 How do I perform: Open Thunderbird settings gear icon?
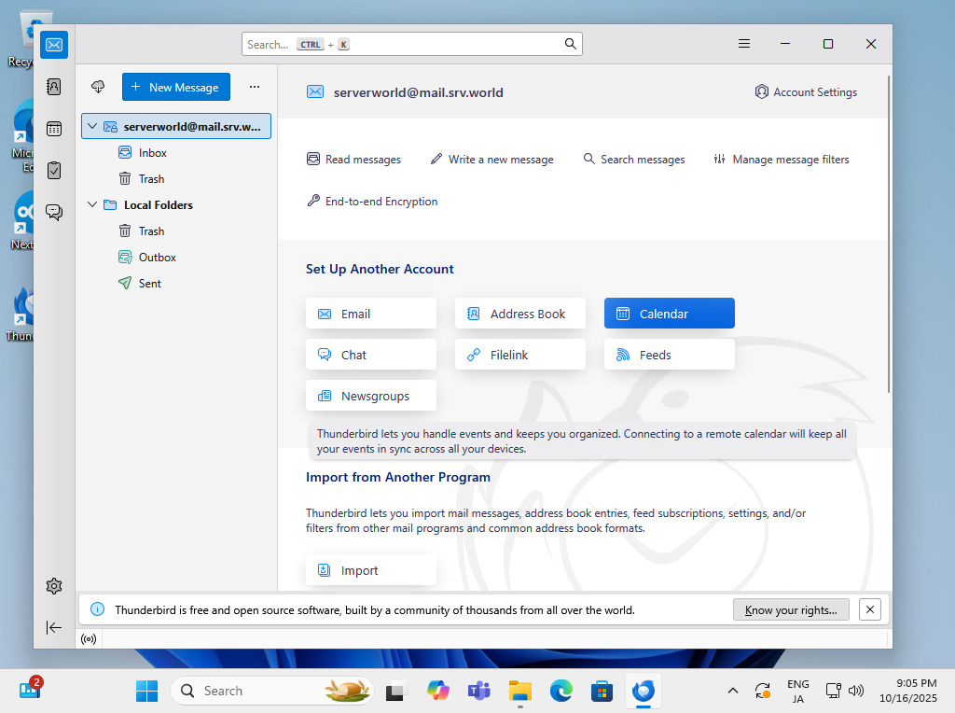[54, 586]
